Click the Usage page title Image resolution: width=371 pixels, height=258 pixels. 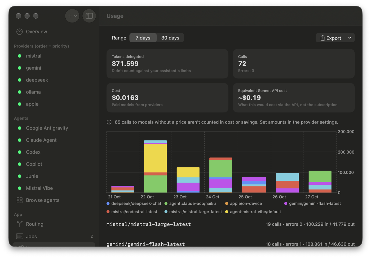pyautogui.click(x=115, y=16)
